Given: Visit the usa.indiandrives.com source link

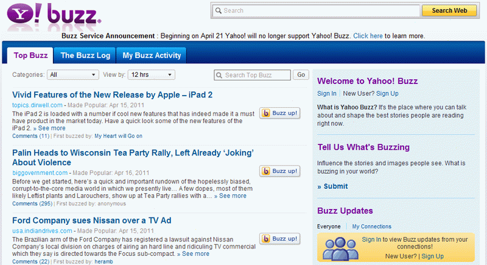Looking at the screenshot, I should (x=42, y=231).
